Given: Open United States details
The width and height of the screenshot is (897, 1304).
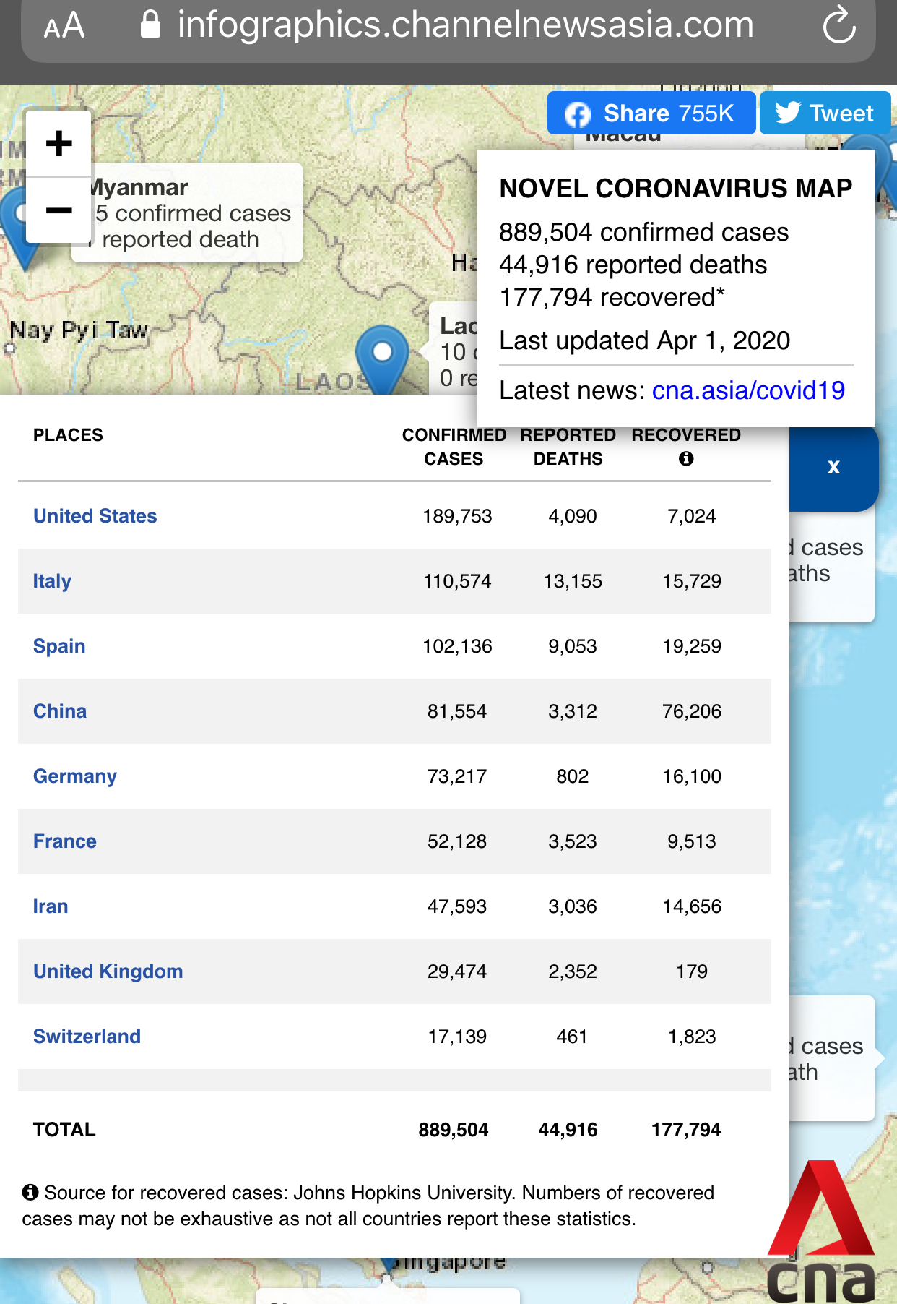Looking at the screenshot, I should pyautogui.click(x=95, y=516).
